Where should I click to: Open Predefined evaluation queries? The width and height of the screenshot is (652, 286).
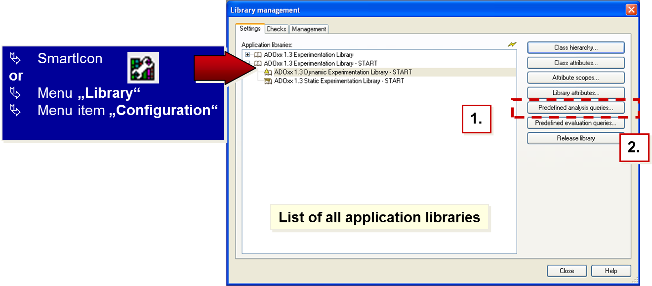(576, 123)
